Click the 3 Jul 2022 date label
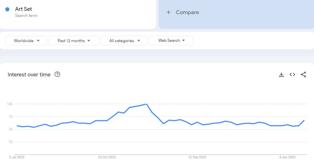This screenshot has height=167, width=314. click(x=17, y=157)
